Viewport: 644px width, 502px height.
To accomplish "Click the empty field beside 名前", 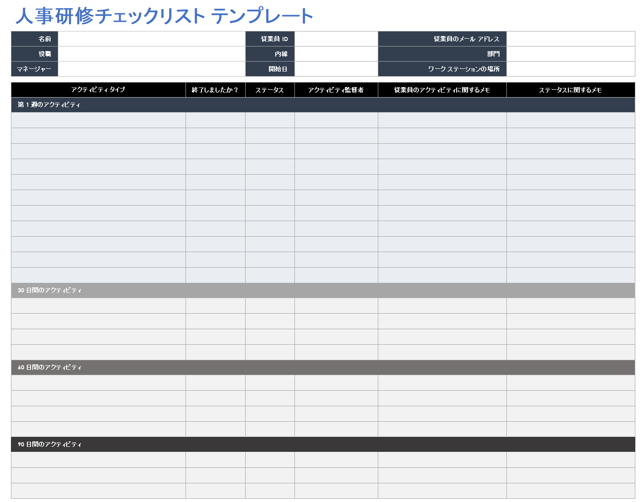I will (x=152, y=39).
